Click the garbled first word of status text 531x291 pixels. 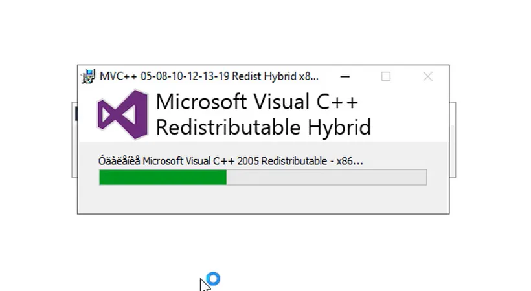click(119, 160)
